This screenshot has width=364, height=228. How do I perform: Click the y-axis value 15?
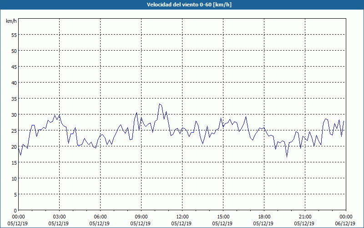coord(14,163)
